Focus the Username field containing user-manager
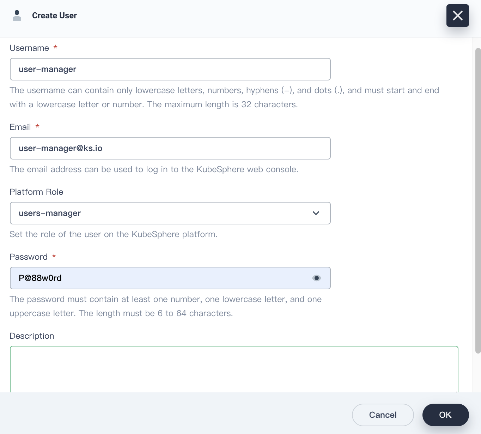This screenshot has width=481, height=434. pyautogui.click(x=170, y=69)
